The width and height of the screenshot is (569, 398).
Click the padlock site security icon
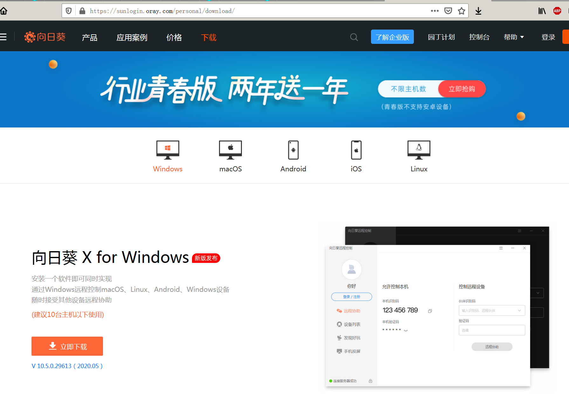(x=82, y=11)
